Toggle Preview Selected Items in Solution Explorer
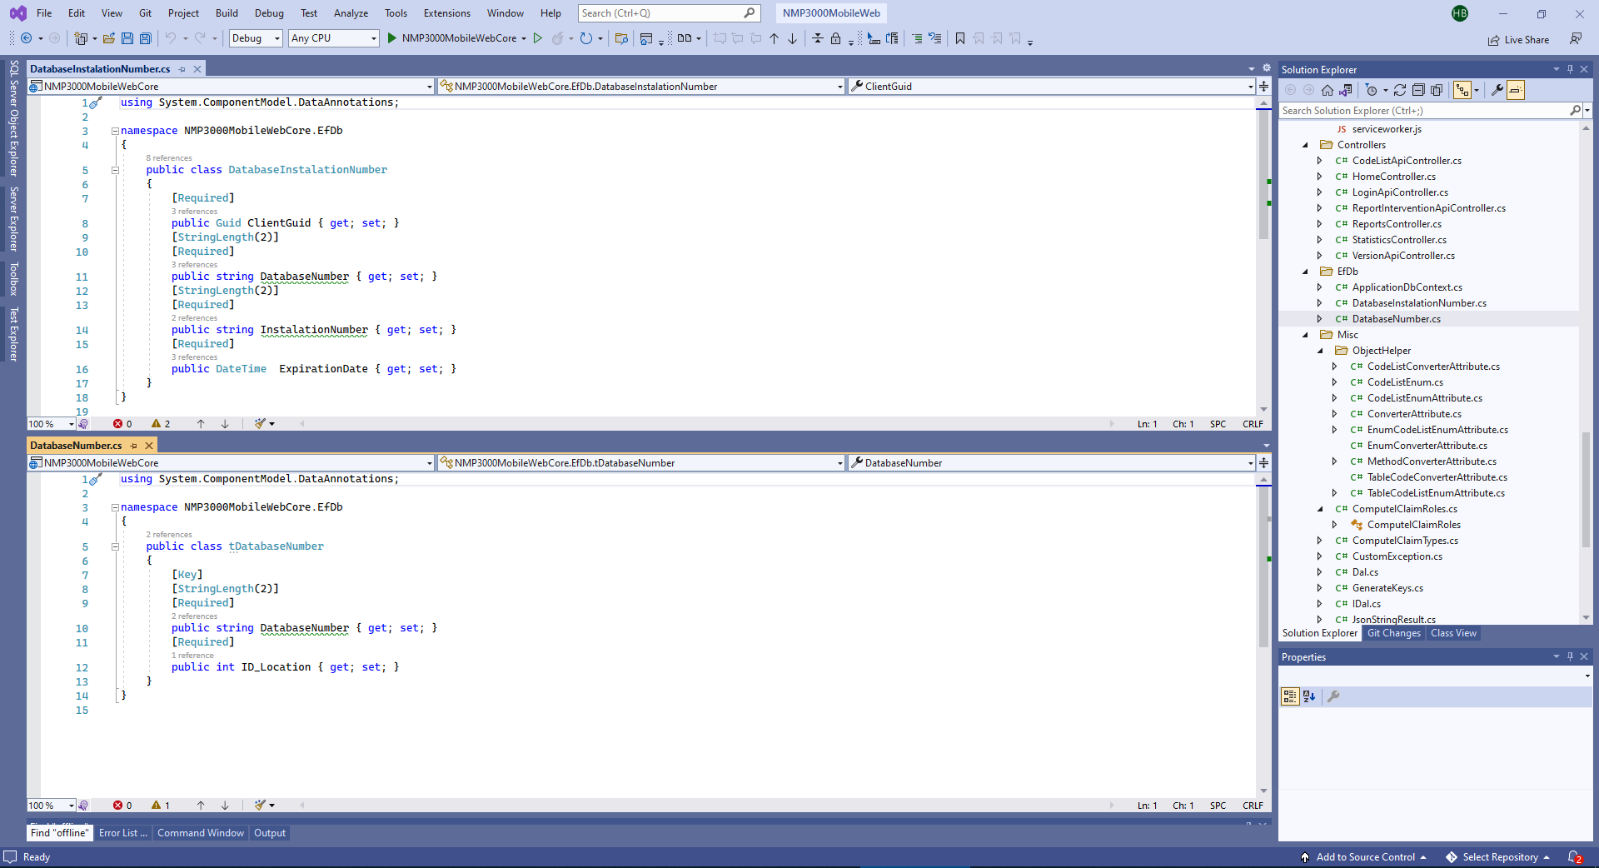 point(1516,90)
